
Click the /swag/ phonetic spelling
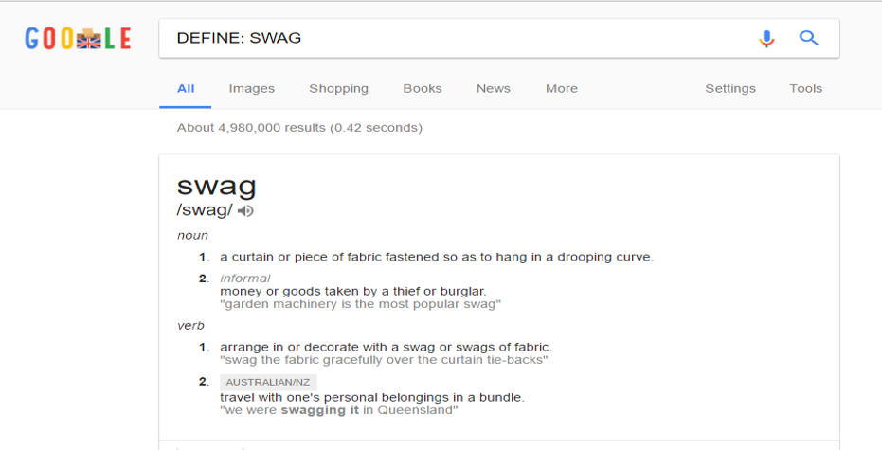click(205, 210)
